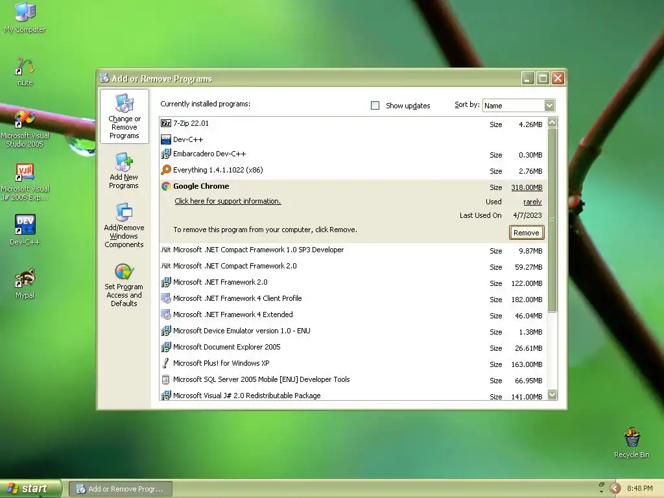This screenshot has height=498, width=664.
Task: Open Add/Remove Windows Components
Action: 124,225
